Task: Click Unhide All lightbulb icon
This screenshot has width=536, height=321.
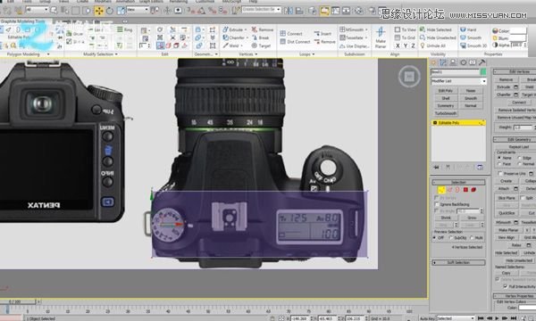Action: point(423,45)
